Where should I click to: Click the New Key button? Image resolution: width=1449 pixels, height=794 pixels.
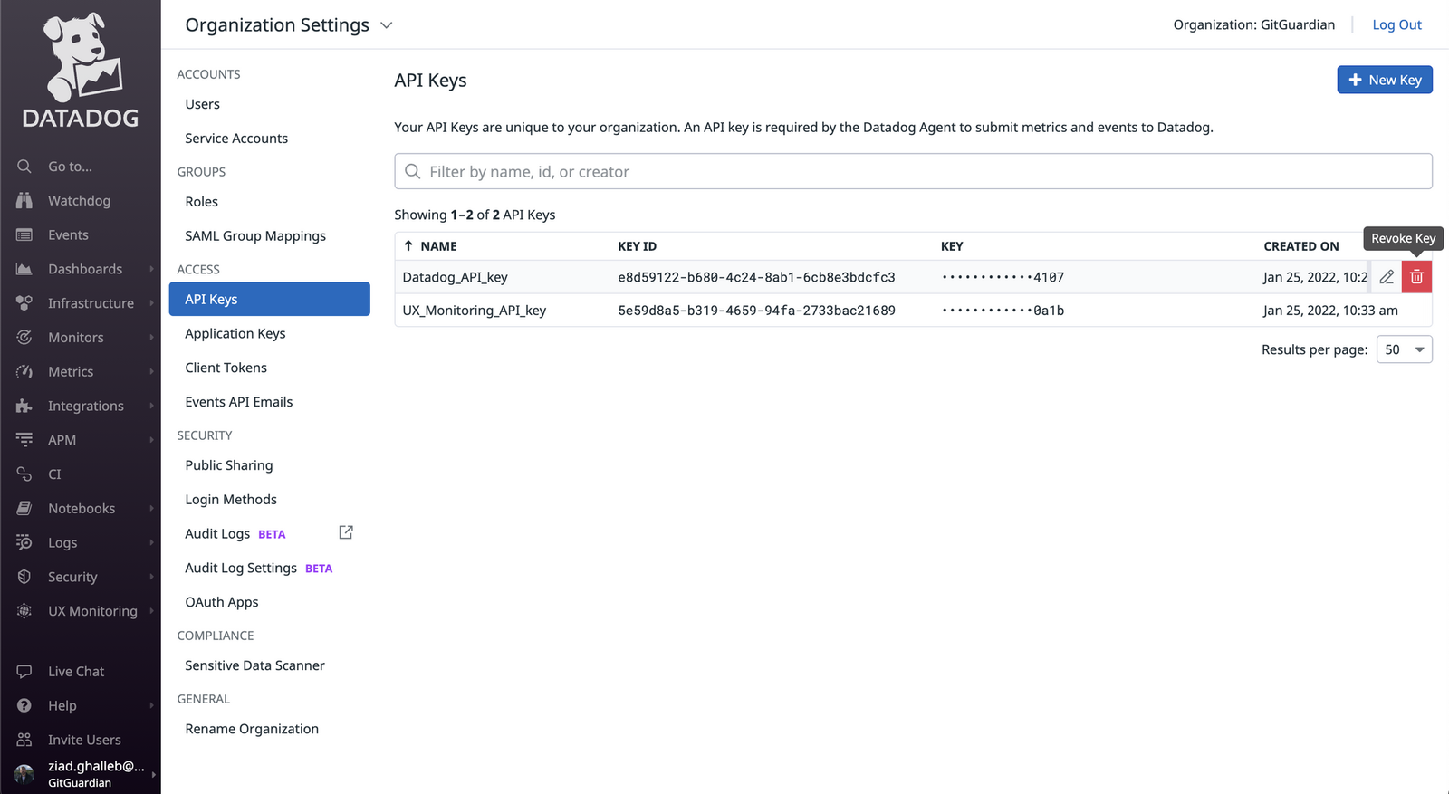point(1385,80)
